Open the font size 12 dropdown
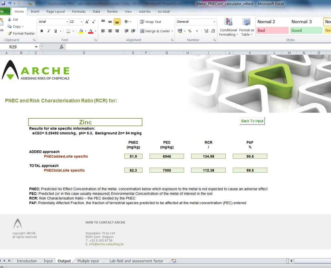The height and width of the screenshot is (268, 331). (81, 22)
